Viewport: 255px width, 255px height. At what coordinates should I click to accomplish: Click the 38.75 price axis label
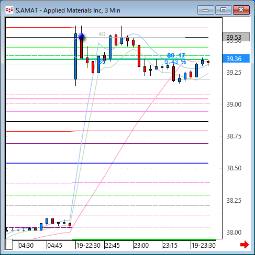tap(234, 136)
